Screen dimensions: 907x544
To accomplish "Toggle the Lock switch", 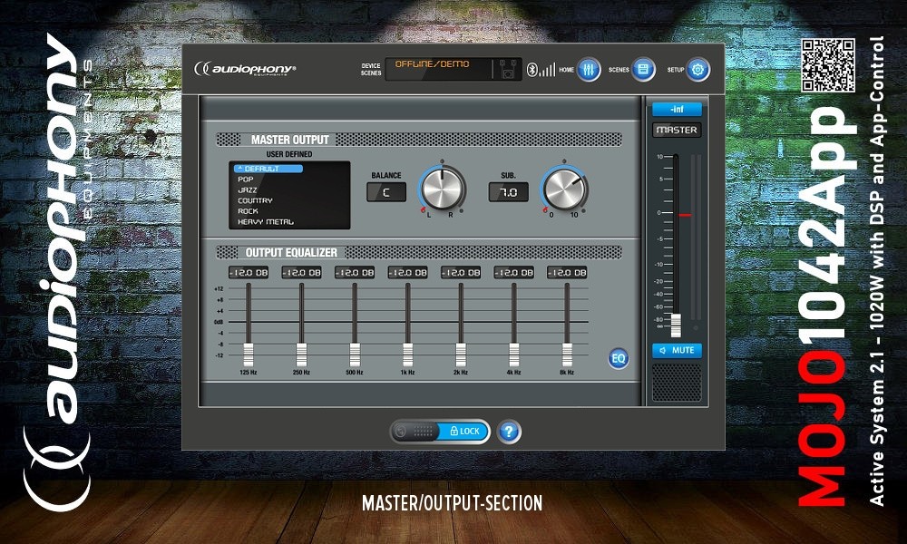I will point(440,432).
